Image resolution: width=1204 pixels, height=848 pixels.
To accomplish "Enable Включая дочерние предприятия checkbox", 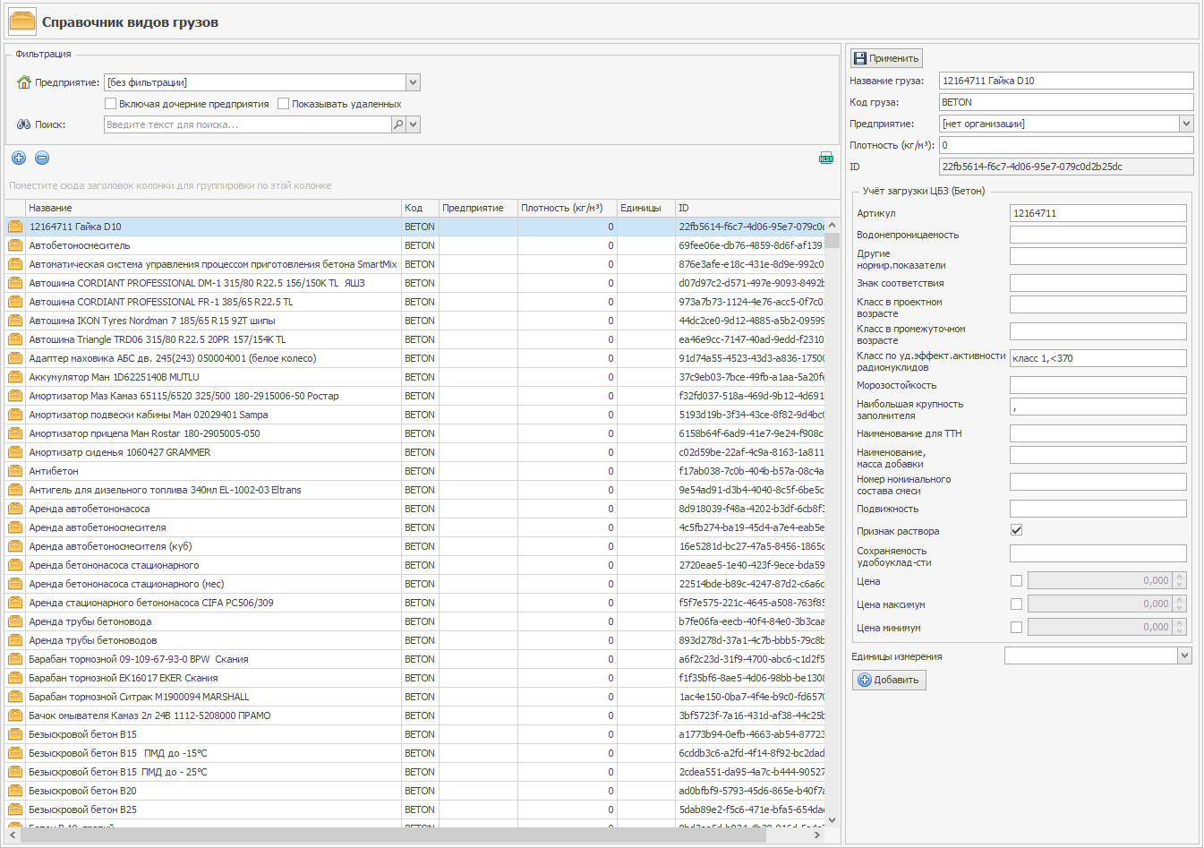I will (x=111, y=104).
